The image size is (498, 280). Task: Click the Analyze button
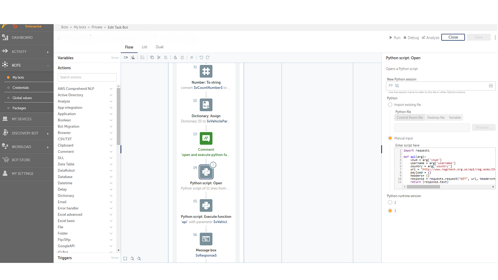pos(430,38)
